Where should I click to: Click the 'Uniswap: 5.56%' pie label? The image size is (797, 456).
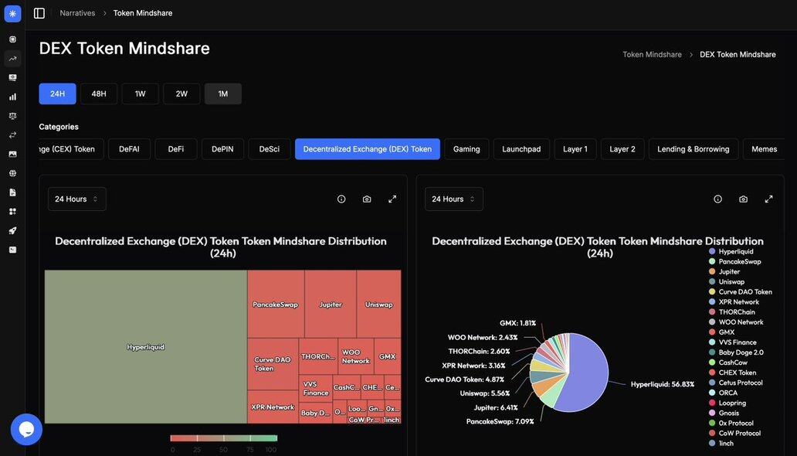tap(485, 393)
